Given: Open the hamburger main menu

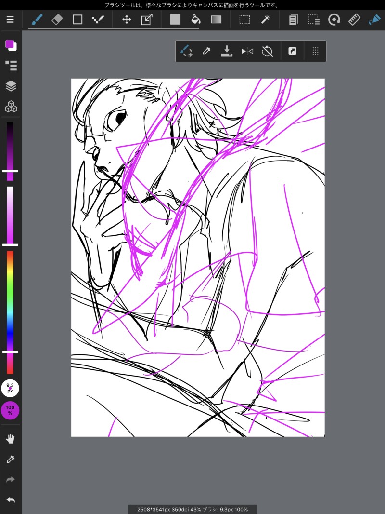Looking at the screenshot, I should tap(10, 19).
